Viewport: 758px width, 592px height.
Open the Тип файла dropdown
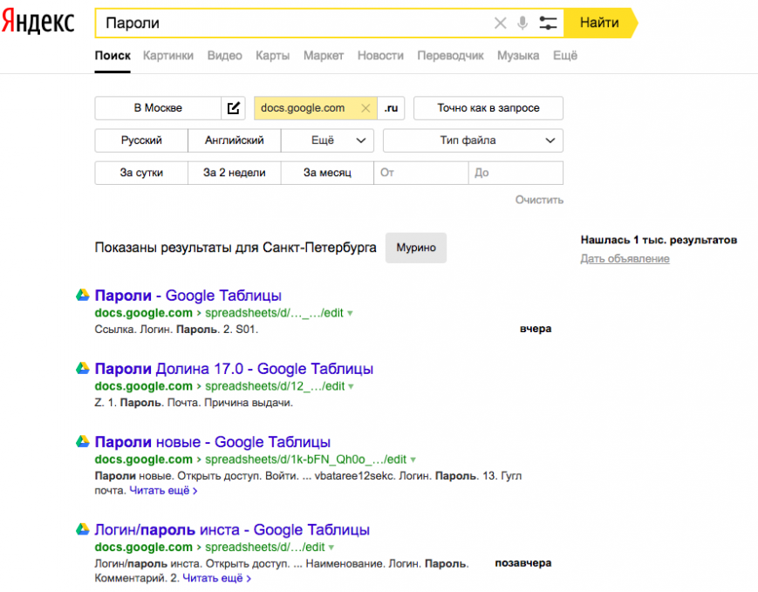(473, 140)
